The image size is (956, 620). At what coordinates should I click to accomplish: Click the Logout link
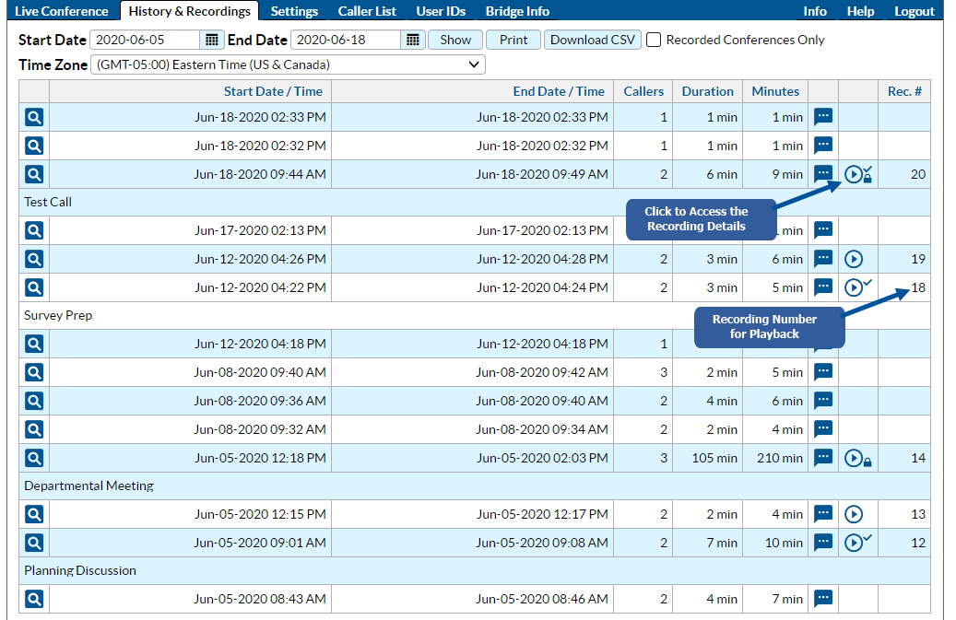914,11
